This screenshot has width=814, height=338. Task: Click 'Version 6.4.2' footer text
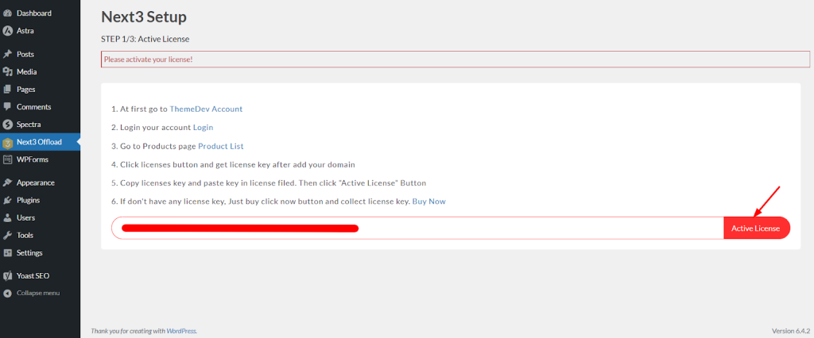791,331
